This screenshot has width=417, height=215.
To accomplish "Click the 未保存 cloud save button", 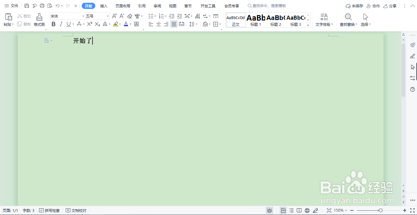I will click(x=354, y=6).
